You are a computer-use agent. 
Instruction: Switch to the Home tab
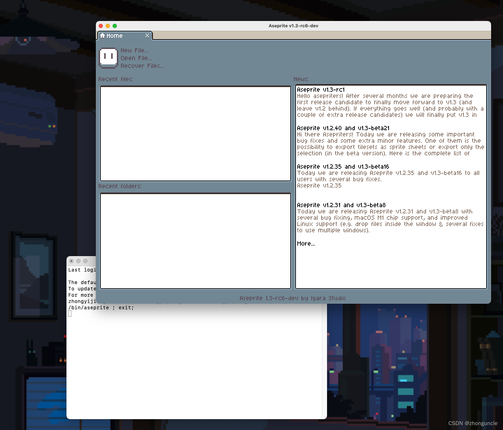pos(125,36)
